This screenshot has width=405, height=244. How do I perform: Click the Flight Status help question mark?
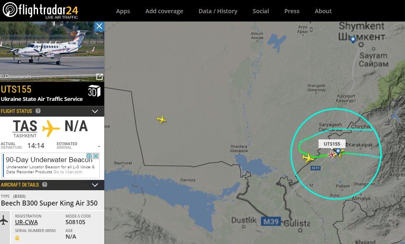38,111
